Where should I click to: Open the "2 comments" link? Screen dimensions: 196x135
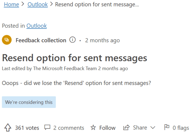[x=69, y=128]
